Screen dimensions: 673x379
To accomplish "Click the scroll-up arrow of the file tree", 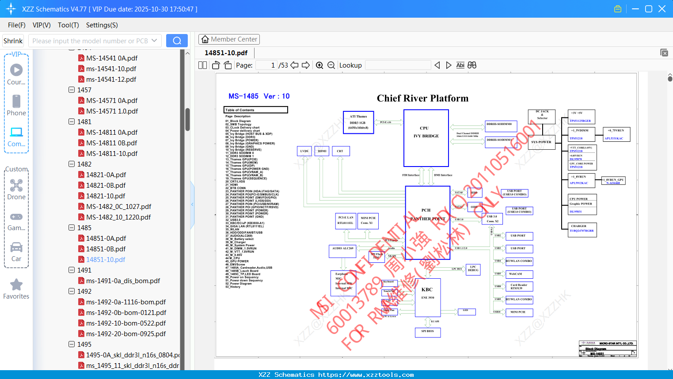I will pyautogui.click(x=187, y=53).
